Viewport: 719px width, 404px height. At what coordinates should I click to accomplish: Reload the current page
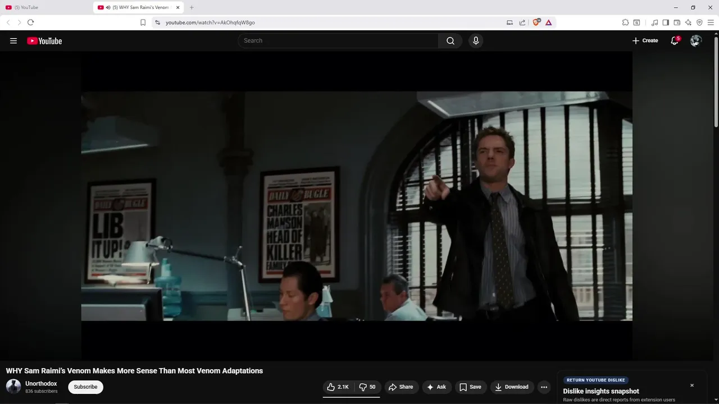pyautogui.click(x=31, y=22)
